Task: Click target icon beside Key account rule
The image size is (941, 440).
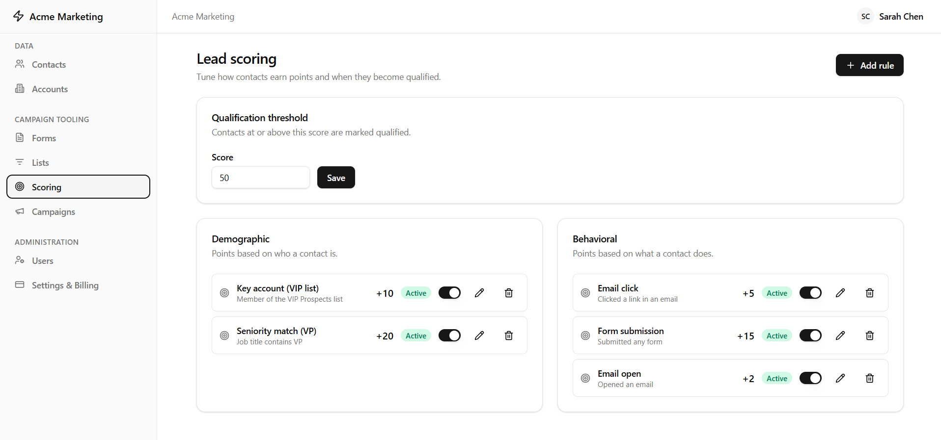Action: pyautogui.click(x=224, y=293)
